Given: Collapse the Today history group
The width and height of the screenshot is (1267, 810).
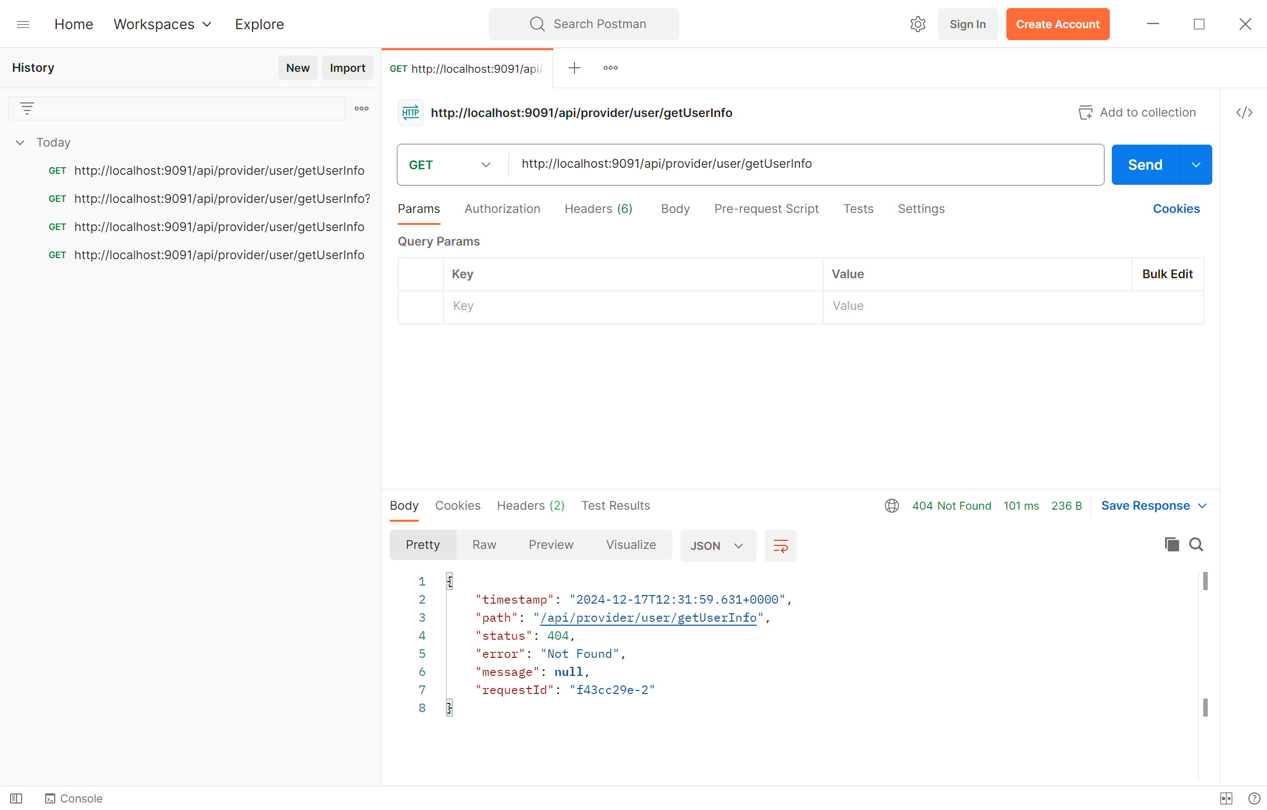Looking at the screenshot, I should pyautogui.click(x=20, y=143).
